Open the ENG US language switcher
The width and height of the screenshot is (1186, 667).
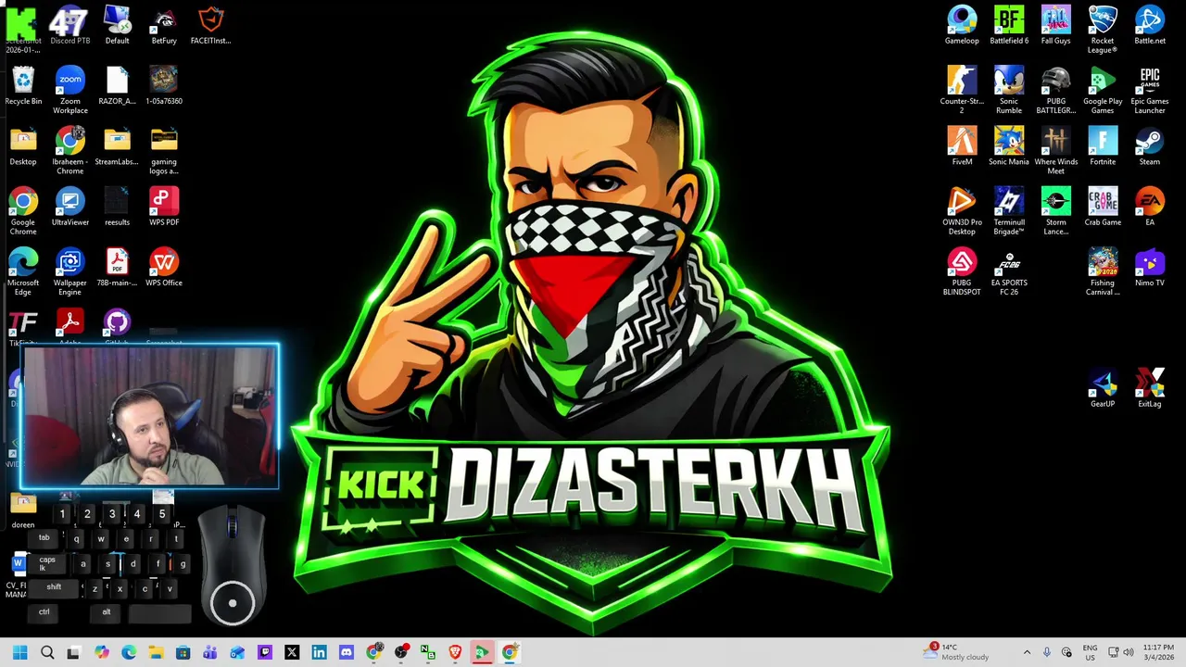coord(1091,652)
